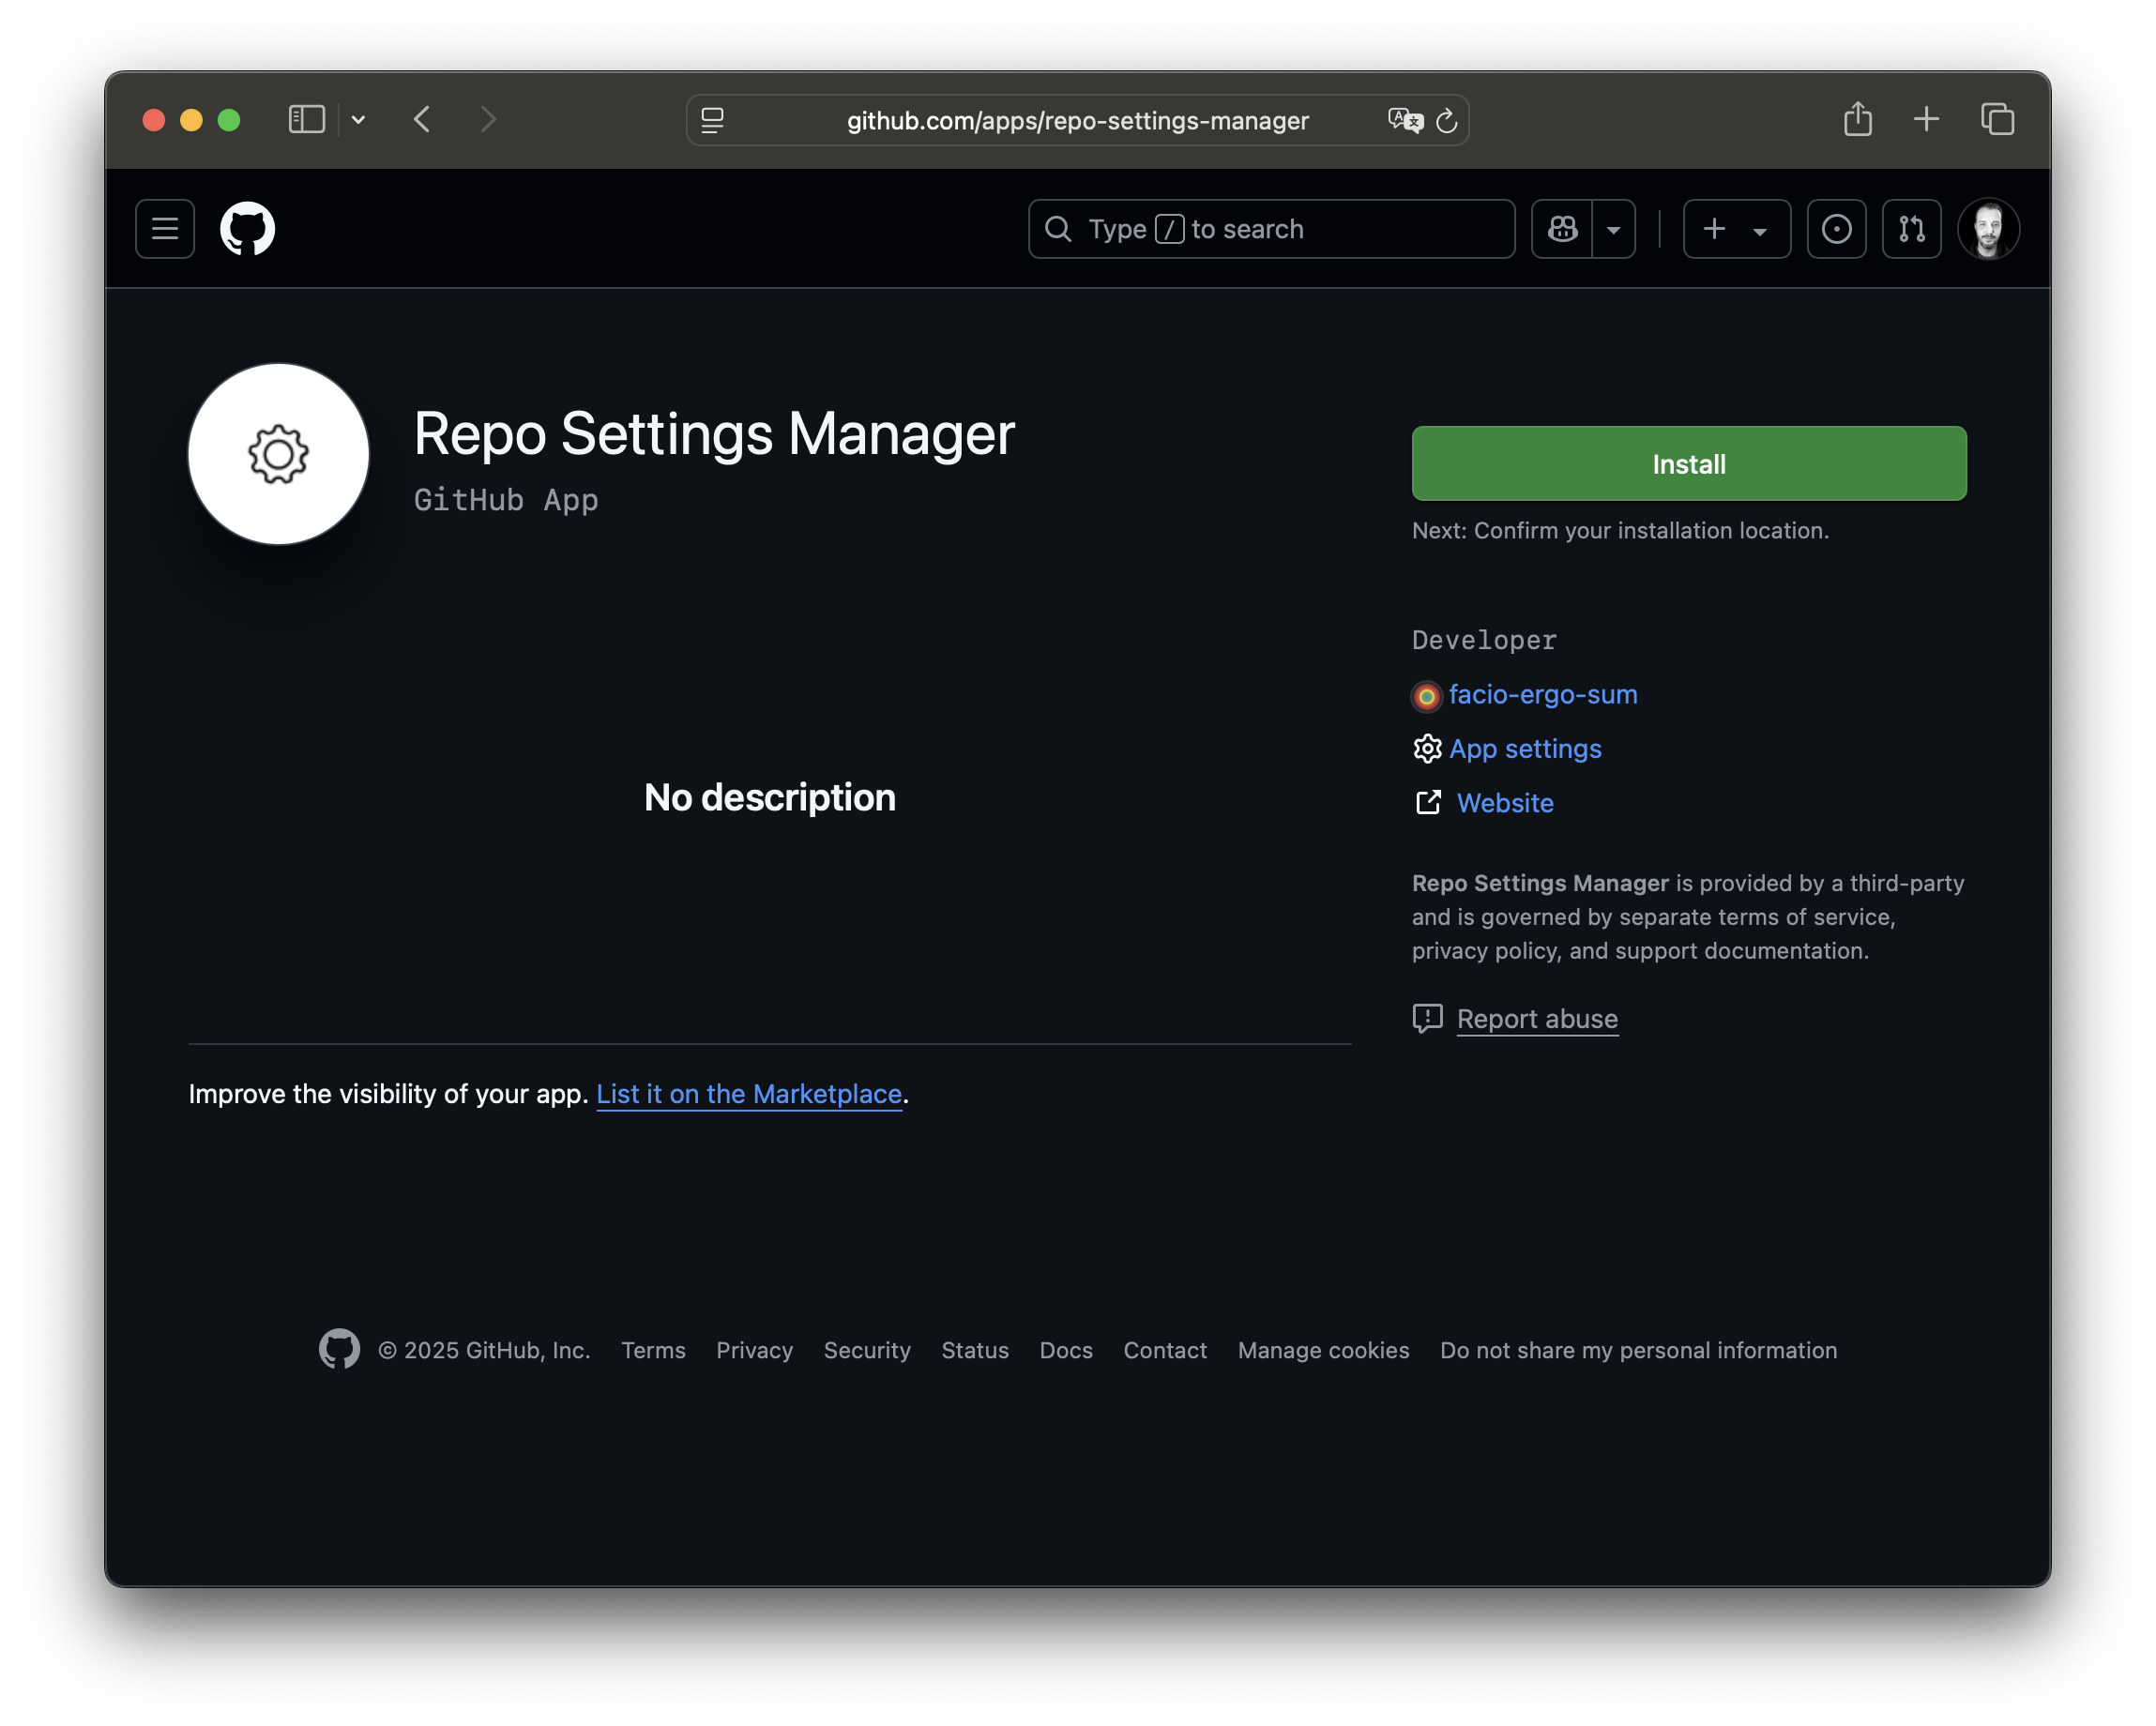Toggle the Safari sidebar
Viewport: 2156px width, 1726px height.
point(306,120)
